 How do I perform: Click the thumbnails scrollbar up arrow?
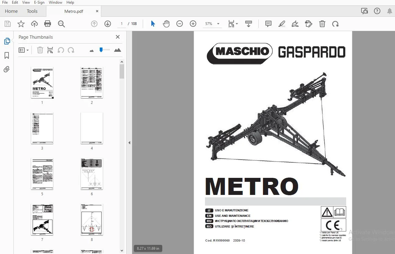pyautogui.click(x=122, y=62)
